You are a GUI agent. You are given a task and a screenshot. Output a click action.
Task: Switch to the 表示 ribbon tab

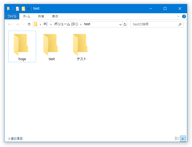click(x=55, y=16)
